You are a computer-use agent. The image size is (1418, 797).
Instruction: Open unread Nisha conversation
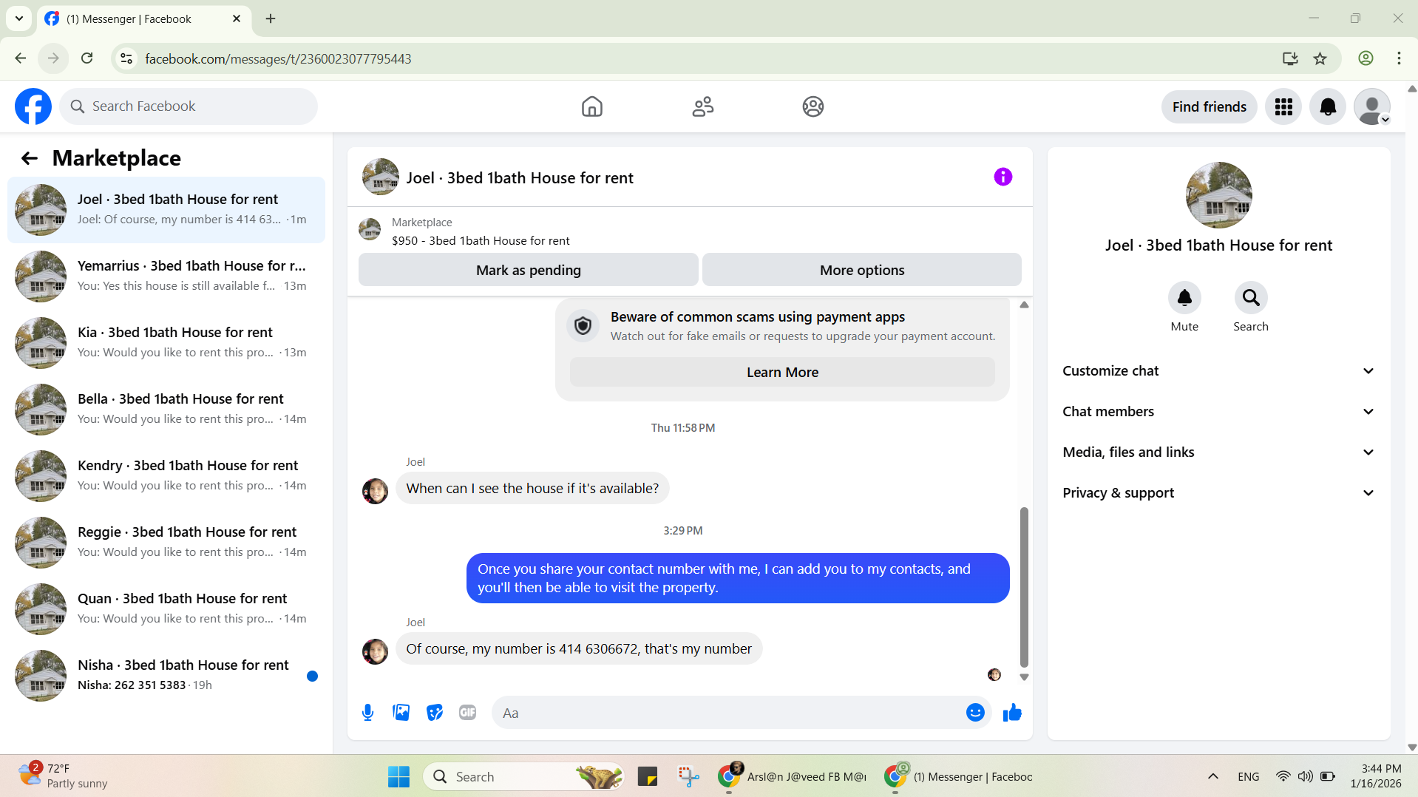tap(166, 676)
